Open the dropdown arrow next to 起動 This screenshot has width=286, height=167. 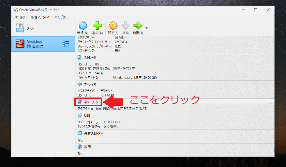click(x=146, y=28)
